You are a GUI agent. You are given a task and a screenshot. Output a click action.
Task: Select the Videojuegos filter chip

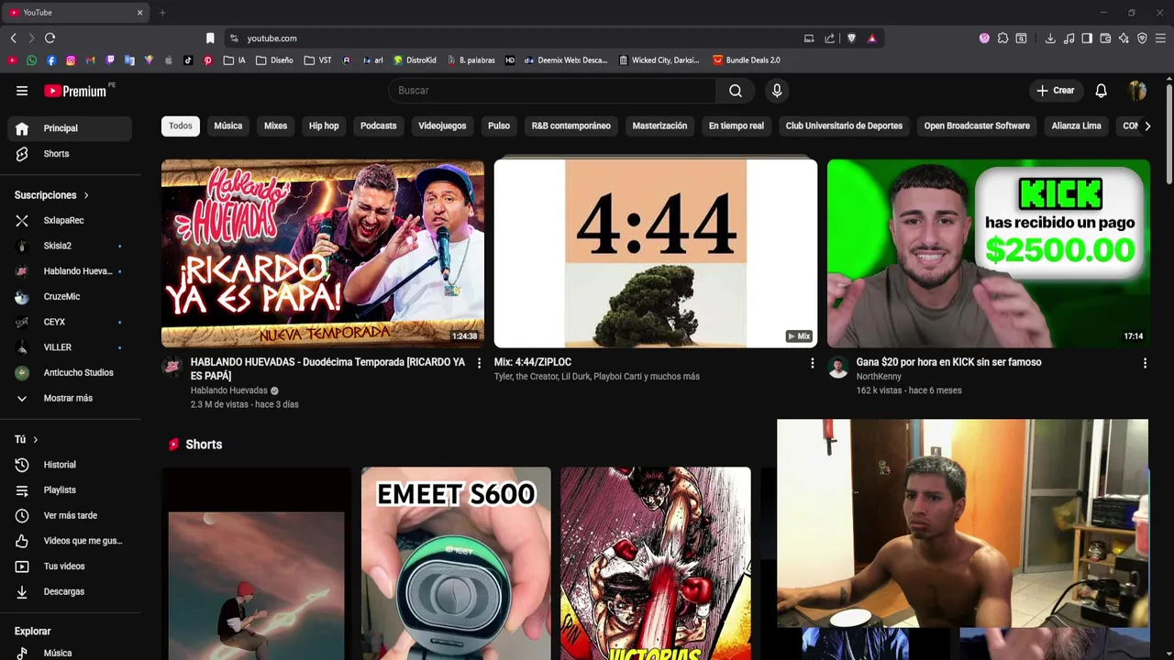coord(442,126)
